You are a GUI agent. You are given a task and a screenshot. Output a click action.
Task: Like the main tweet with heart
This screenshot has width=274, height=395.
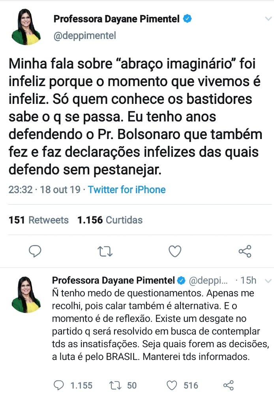pos(175,251)
